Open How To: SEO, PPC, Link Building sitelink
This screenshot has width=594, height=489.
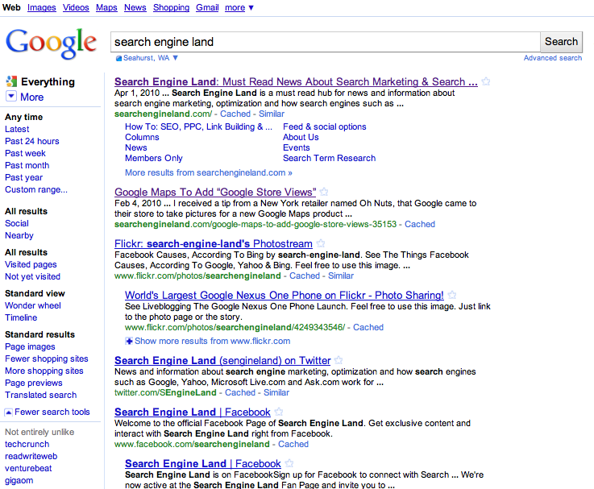coord(198,126)
